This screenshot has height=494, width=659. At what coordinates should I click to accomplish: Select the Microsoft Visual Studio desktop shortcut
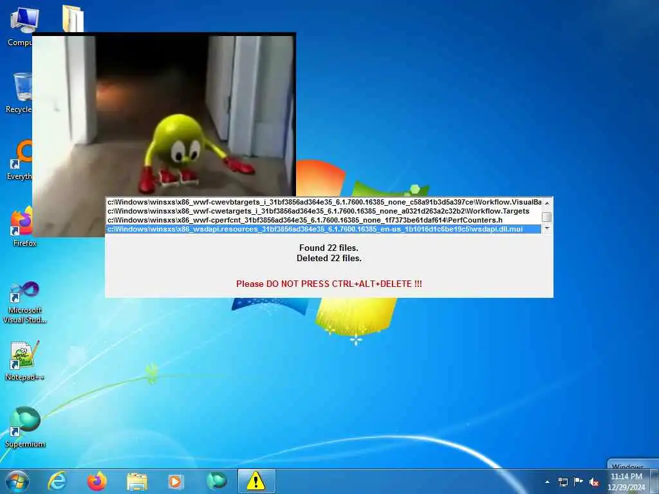(24, 302)
